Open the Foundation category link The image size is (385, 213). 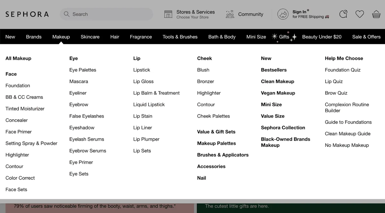[18, 85]
